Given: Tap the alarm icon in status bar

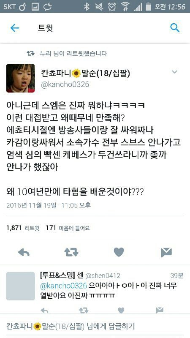Looking at the screenshot, I should 112,7.
